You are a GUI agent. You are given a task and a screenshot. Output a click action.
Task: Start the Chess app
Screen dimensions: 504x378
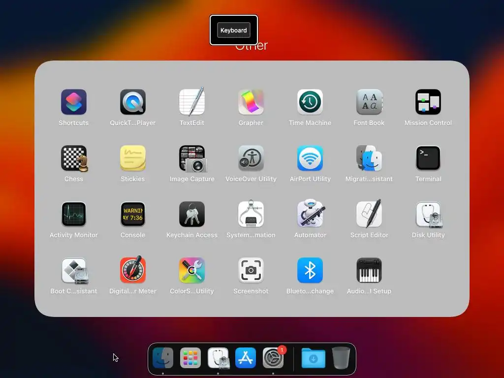click(74, 158)
